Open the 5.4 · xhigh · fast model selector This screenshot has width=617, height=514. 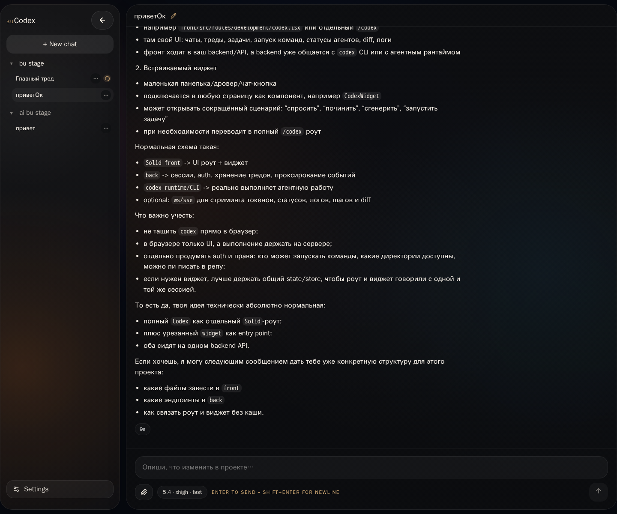pos(182,492)
